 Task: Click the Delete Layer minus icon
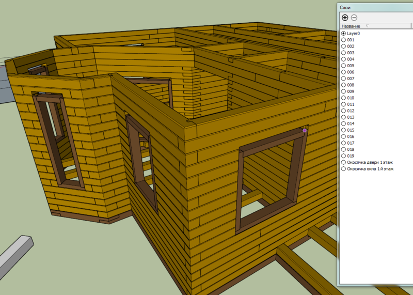coord(354,18)
